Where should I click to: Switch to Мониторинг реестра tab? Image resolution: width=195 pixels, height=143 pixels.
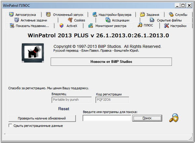click(108, 26)
